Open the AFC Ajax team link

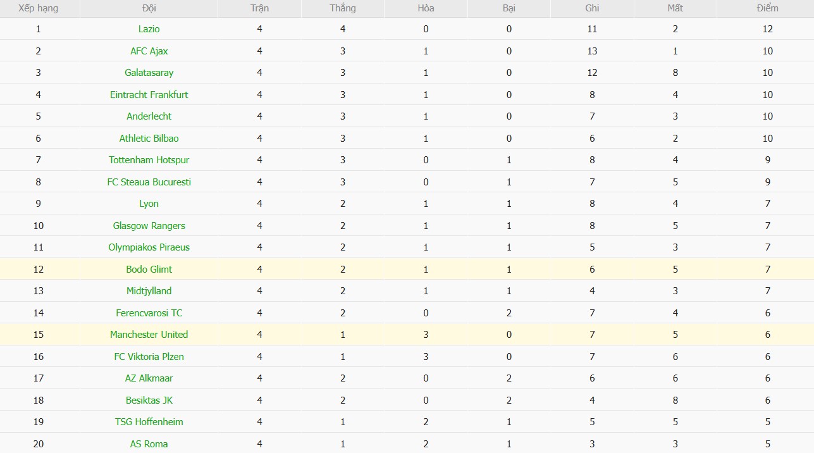(x=149, y=51)
